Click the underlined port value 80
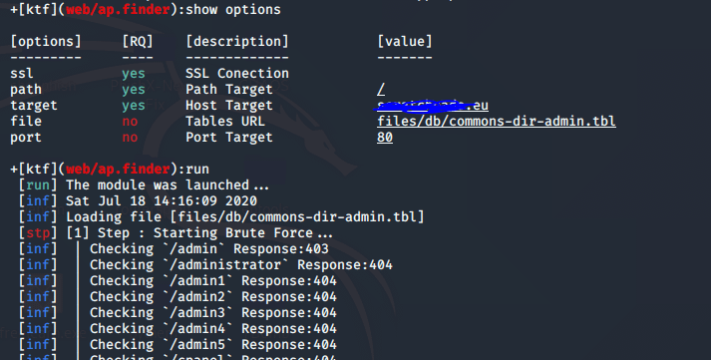The width and height of the screenshot is (711, 360). pyautogui.click(x=385, y=138)
